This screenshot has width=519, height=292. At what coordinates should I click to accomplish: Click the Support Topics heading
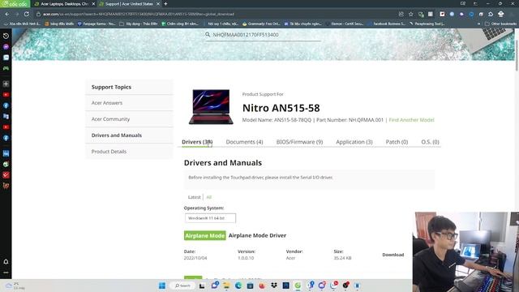coord(111,87)
